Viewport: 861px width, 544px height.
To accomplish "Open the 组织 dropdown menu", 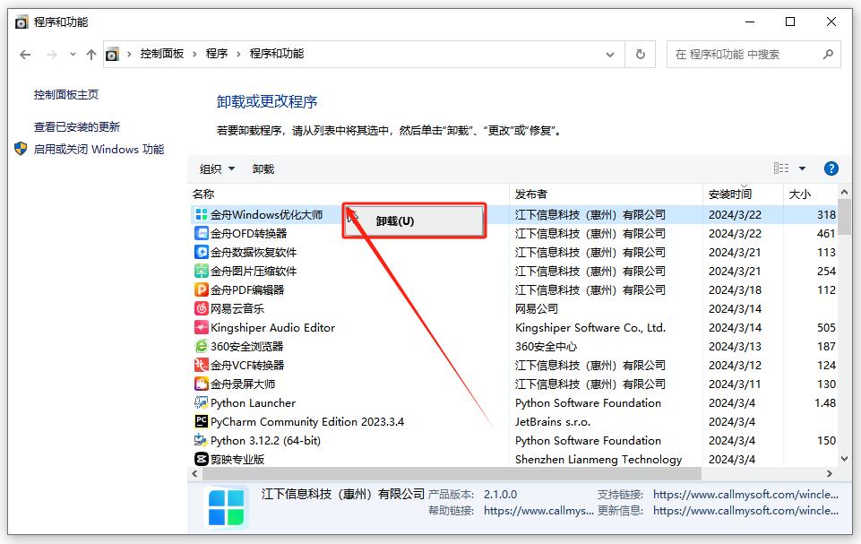I will (x=217, y=168).
